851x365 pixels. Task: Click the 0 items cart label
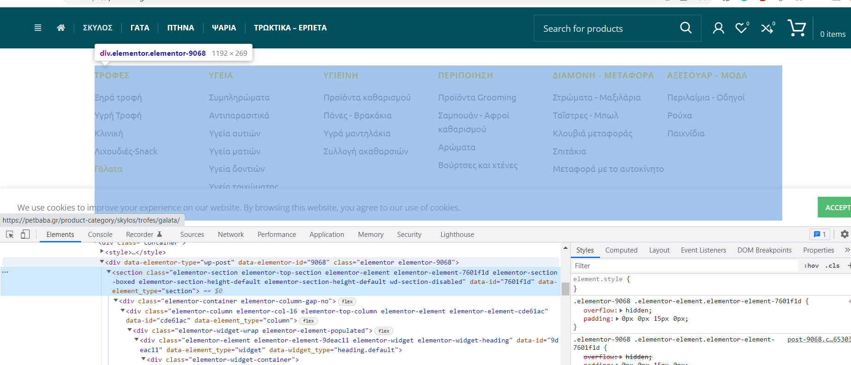click(833, 34)
